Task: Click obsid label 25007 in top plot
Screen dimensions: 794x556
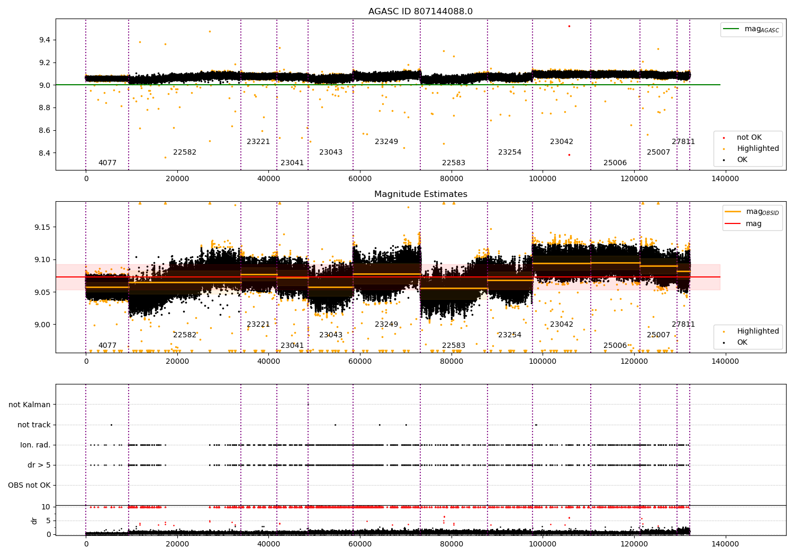Action: [x=658, y=152]
